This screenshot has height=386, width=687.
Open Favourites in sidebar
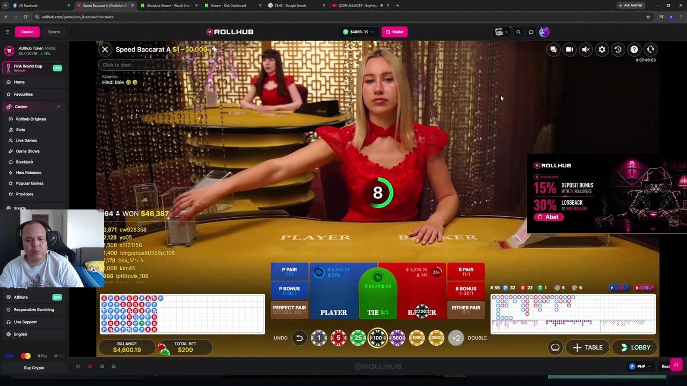click(x=34, y=94)
